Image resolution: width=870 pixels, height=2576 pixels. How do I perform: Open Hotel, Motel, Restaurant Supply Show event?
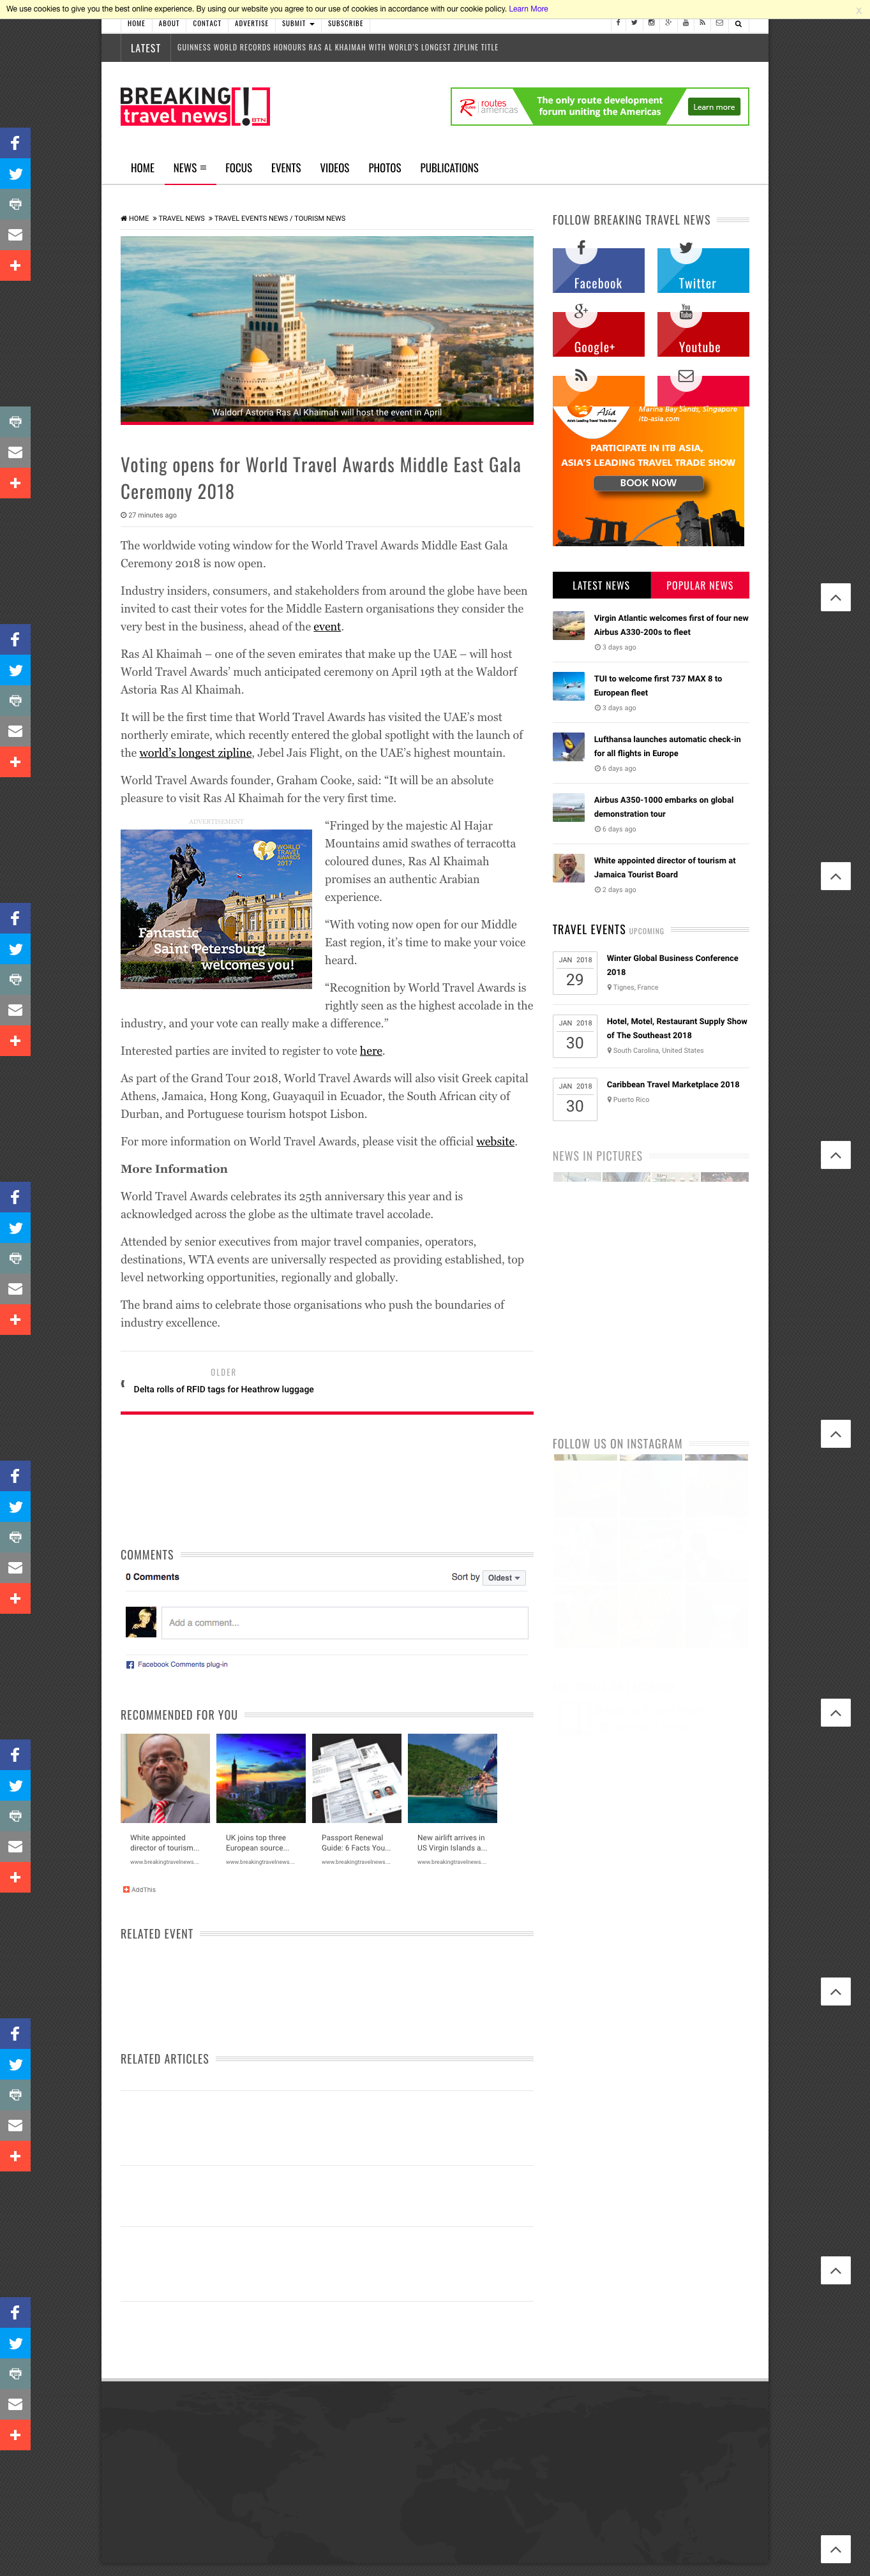pos(677,1028)
